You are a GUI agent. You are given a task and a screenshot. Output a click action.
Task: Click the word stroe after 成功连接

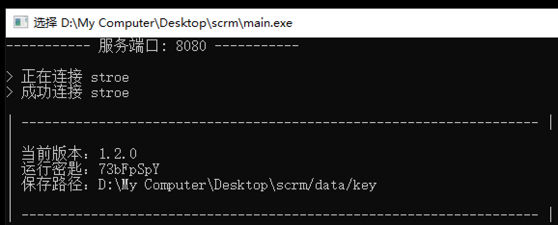(x=110, y=93)
